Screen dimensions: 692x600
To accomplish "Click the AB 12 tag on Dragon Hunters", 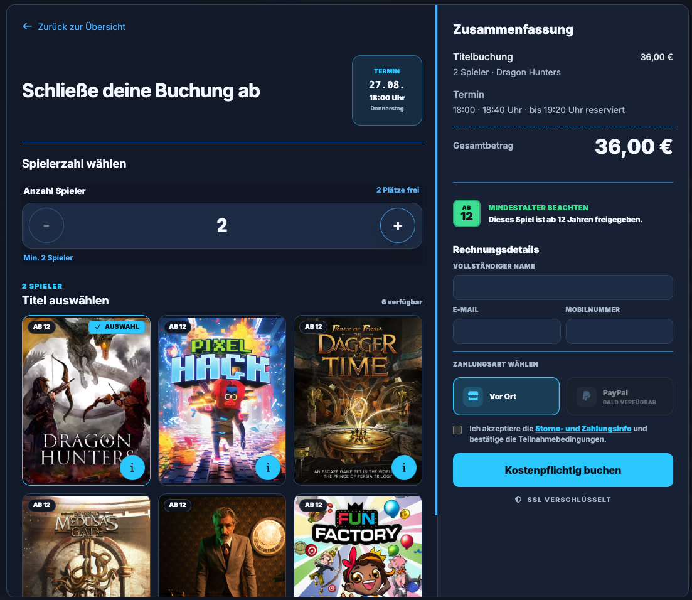I will (41, 327).
